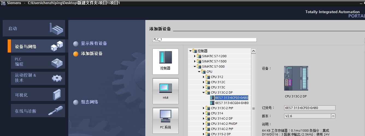
Task: Click the 控制器 (Controller) device icon button
Action: coord(166,61)
